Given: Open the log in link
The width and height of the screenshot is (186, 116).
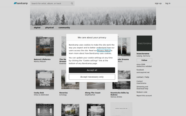Looking at the screenshot, I should (168, 3).
